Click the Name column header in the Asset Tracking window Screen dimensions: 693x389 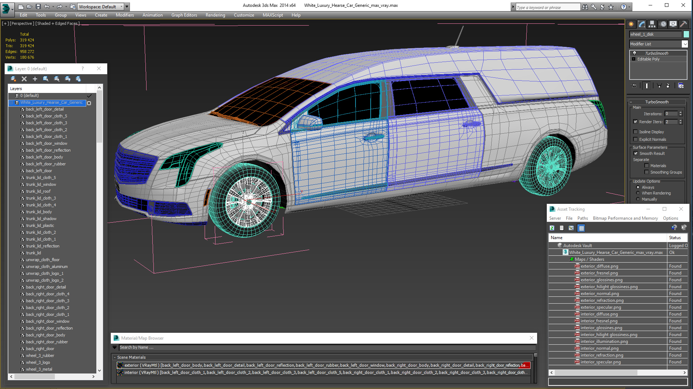coord(607,238)
